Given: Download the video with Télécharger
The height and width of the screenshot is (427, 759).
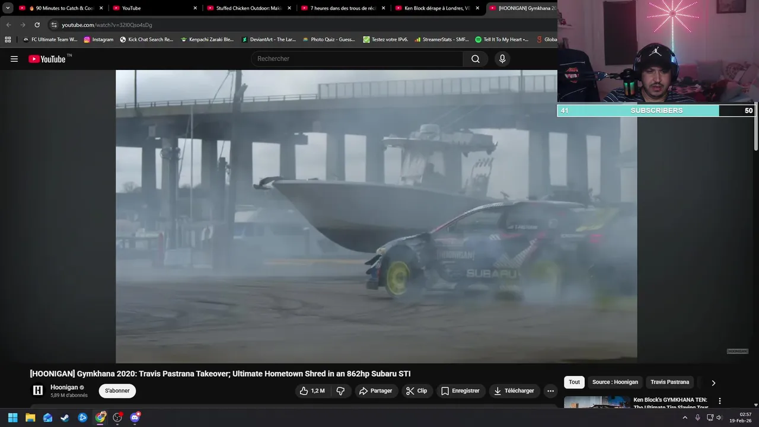Looking at the screenshot, I should click(514, 391).
